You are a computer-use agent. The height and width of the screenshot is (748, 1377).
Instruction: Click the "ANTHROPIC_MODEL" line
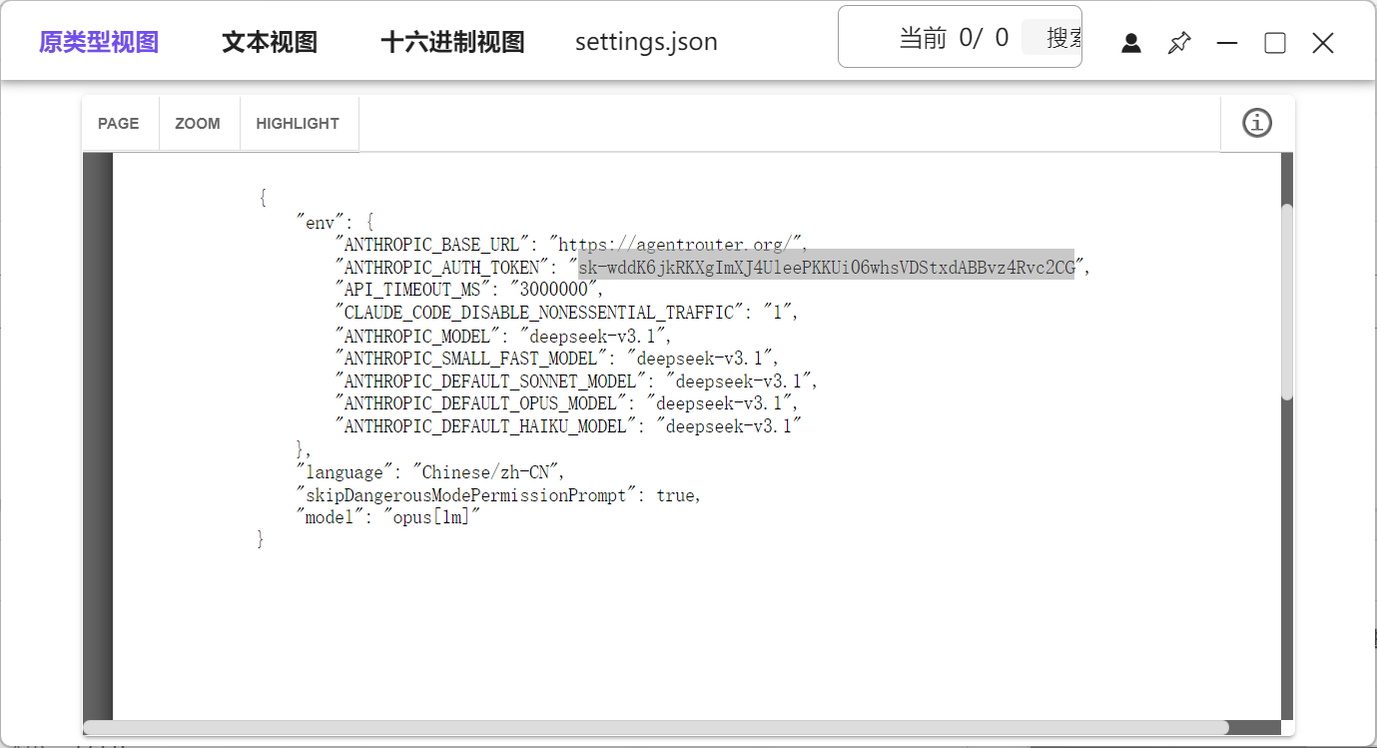[x=503, y=336]
